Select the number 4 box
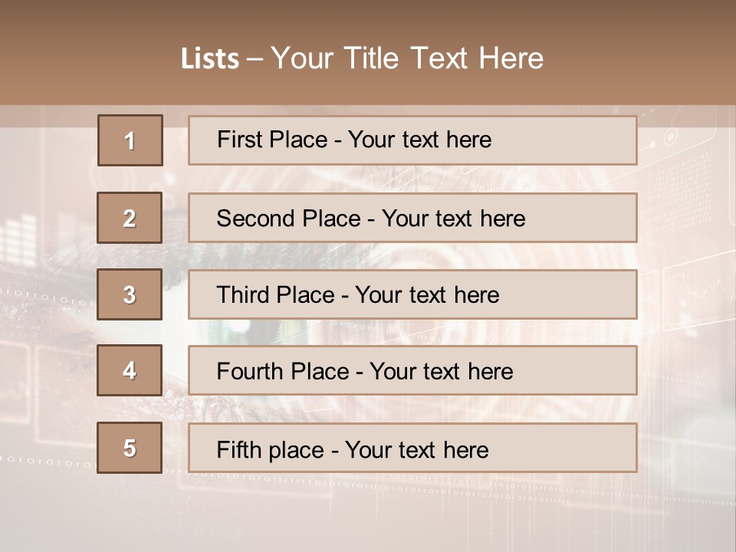This screenshot has width=736, height=552. (x=130, y=370)
